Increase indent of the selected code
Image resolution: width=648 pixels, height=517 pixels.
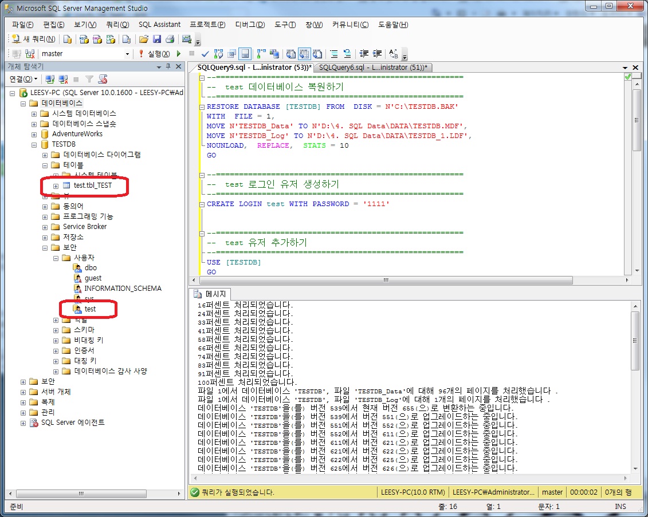(x=377, y=54)
